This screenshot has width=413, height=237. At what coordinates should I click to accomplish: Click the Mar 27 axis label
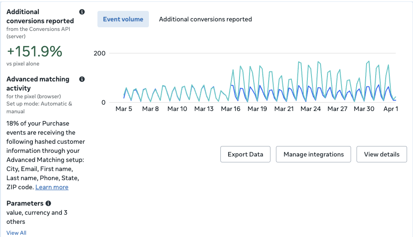point(337,109)
